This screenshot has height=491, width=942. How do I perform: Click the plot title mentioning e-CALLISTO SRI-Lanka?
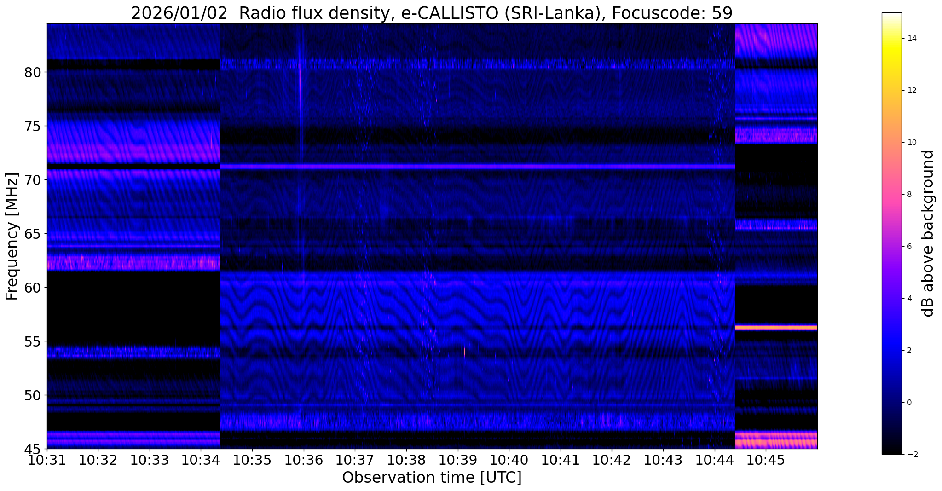(432, 13)
